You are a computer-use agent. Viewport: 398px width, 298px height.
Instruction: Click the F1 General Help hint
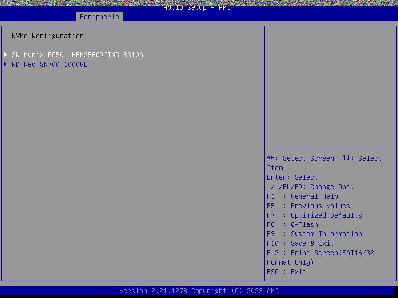coord(302,196)
